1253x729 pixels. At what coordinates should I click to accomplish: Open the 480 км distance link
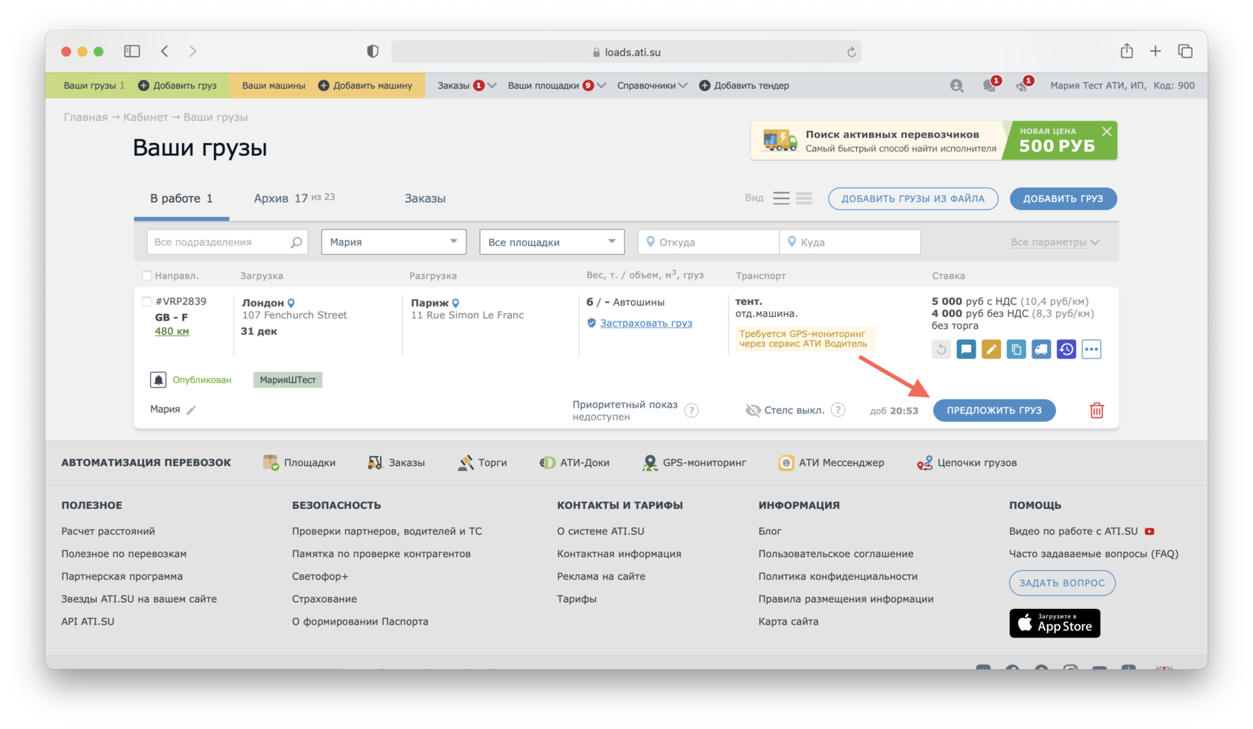pos(172,332)
